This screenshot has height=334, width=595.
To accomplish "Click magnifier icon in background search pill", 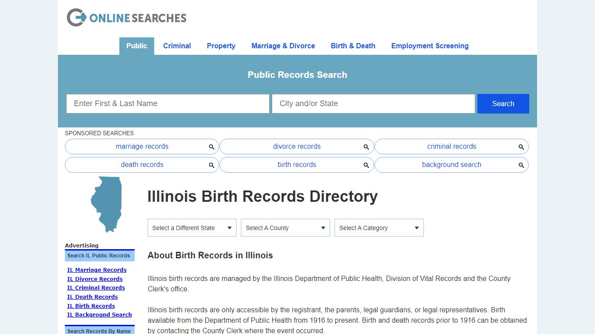I will tap(521, 165).
